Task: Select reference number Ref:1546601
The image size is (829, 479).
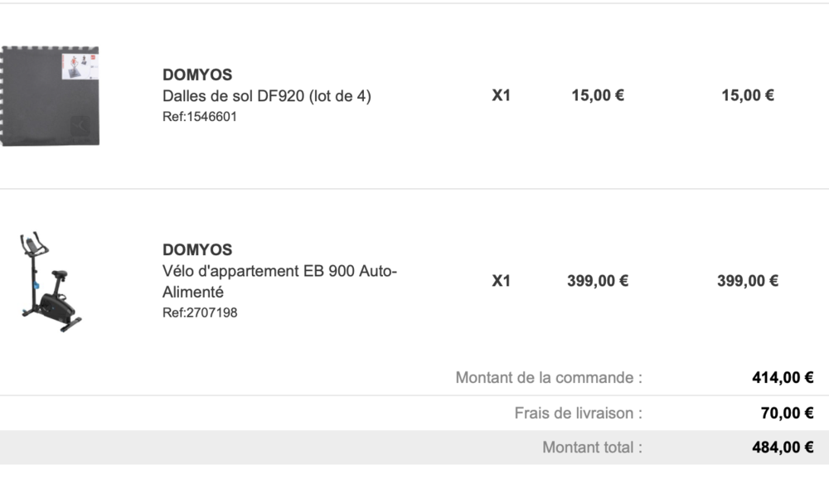Action: (200, 117)
